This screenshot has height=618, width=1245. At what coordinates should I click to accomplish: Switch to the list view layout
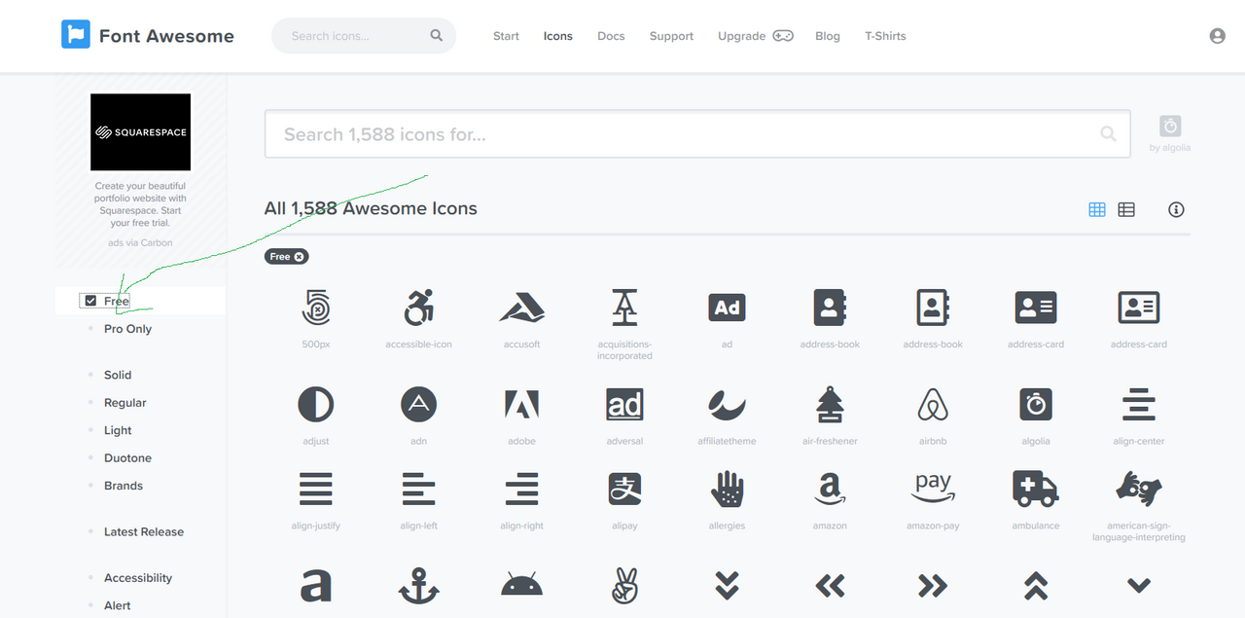coord(1126,209)
